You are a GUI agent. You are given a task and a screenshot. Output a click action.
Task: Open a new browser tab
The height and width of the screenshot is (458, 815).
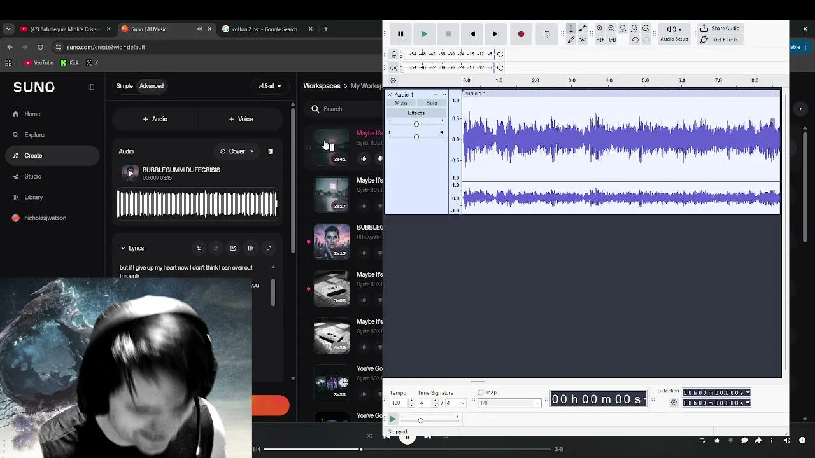point(326,29)
